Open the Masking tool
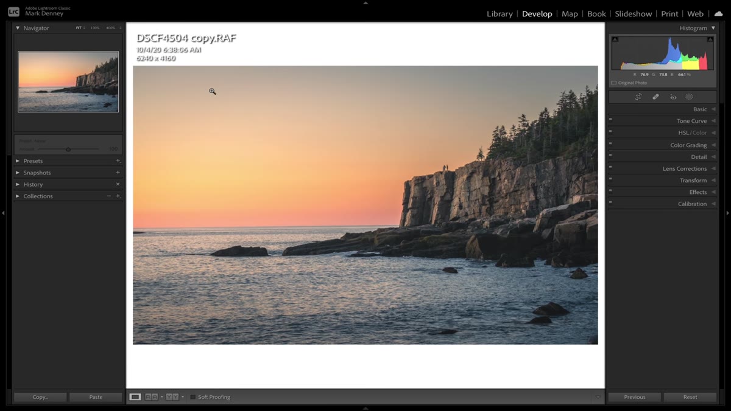Screen dimensions: 731x411 (x=690, y=97)
